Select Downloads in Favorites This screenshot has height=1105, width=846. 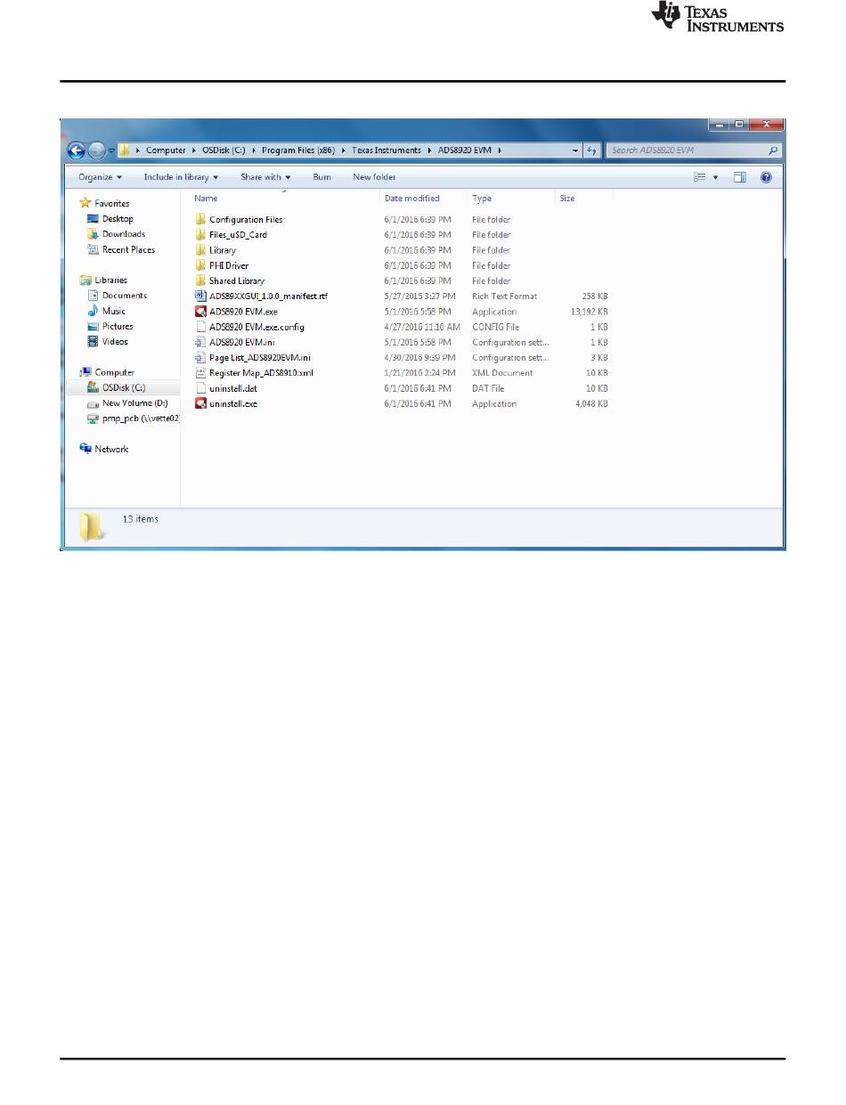pyautogui.click(x=123, y=234)
